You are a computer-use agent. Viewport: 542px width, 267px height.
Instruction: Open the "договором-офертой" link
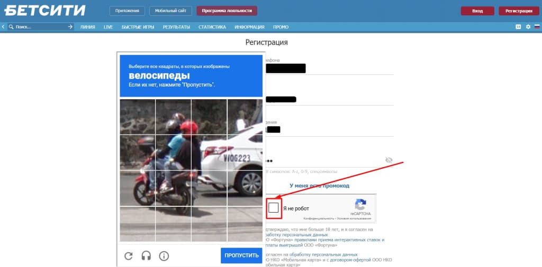350,260
